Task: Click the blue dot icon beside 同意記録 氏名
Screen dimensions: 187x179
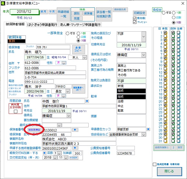Action: pyautogui.click(x=87, y=101)
